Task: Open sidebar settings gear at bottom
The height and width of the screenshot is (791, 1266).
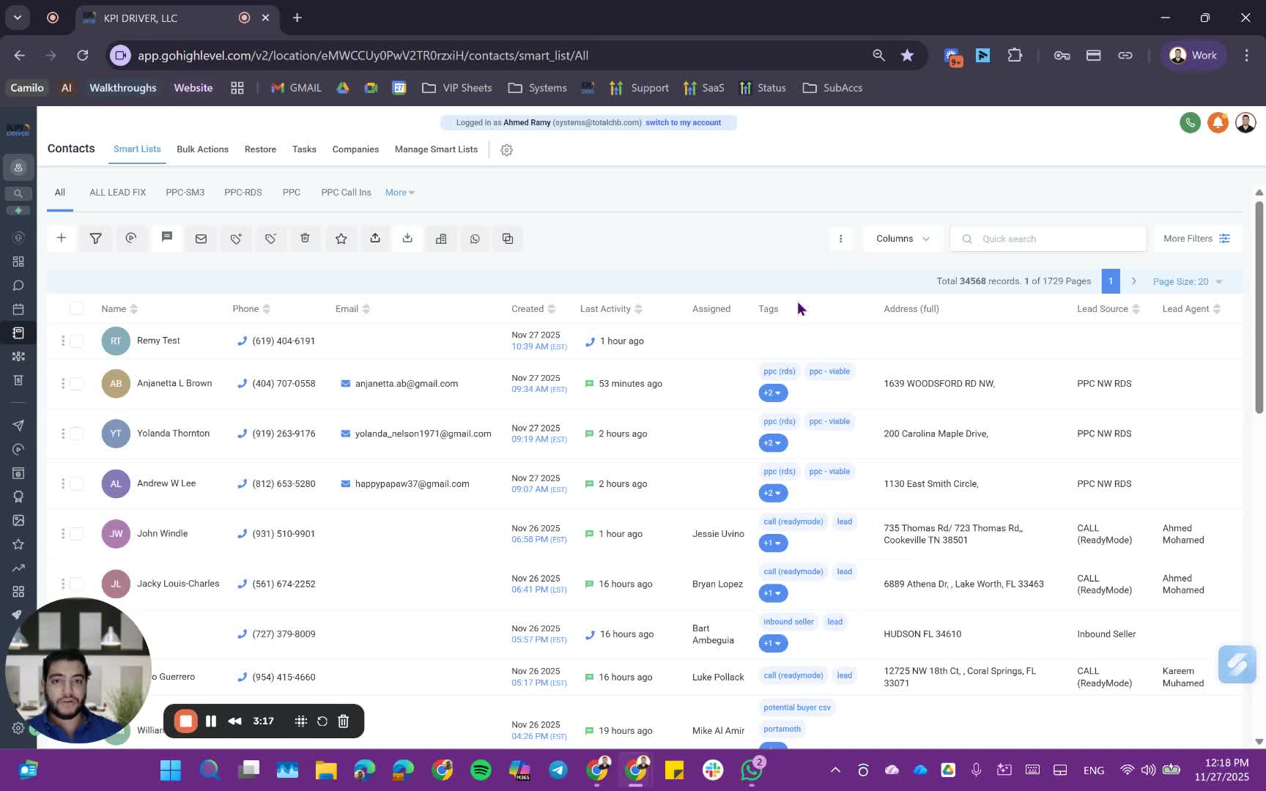Action: 18,728
